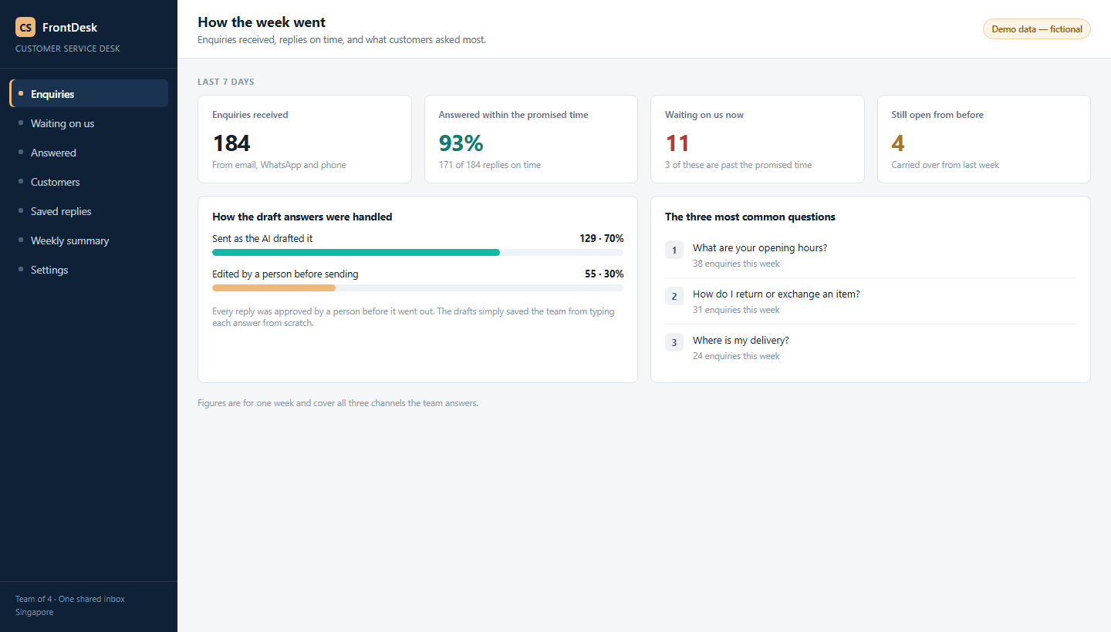Image resolution: width=1111 pixels, height=632 pixels.
Task: Click the teal Sent as AI drafted progress bar
Action: [x=356, y=252]
